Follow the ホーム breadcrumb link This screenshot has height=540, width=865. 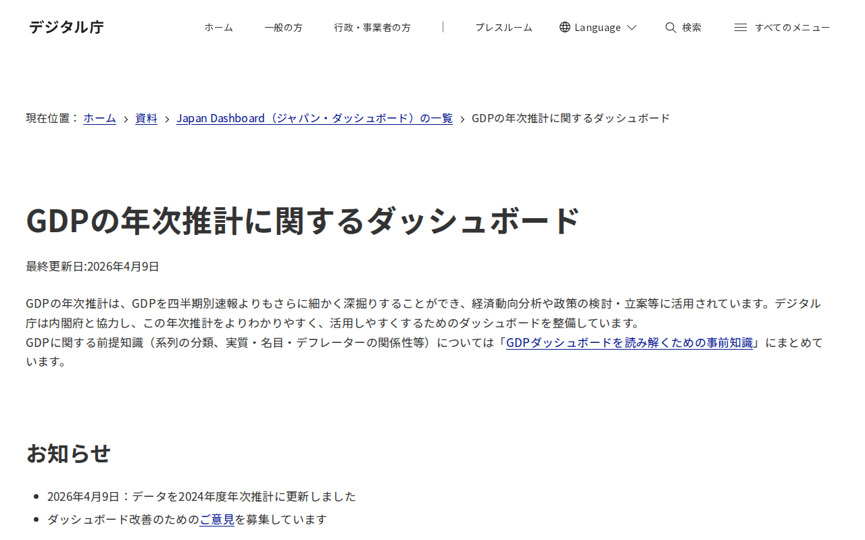[x=100, y=118]
